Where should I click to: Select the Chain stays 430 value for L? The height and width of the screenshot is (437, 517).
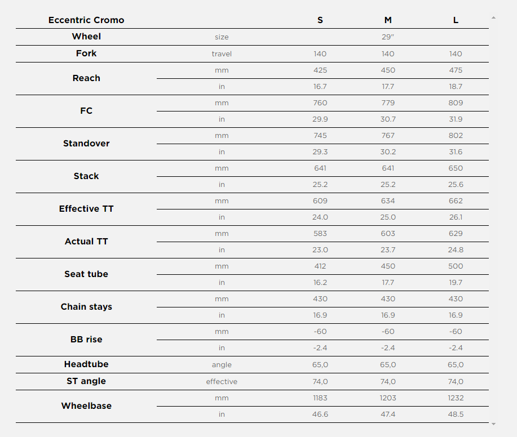coord(456,299)
